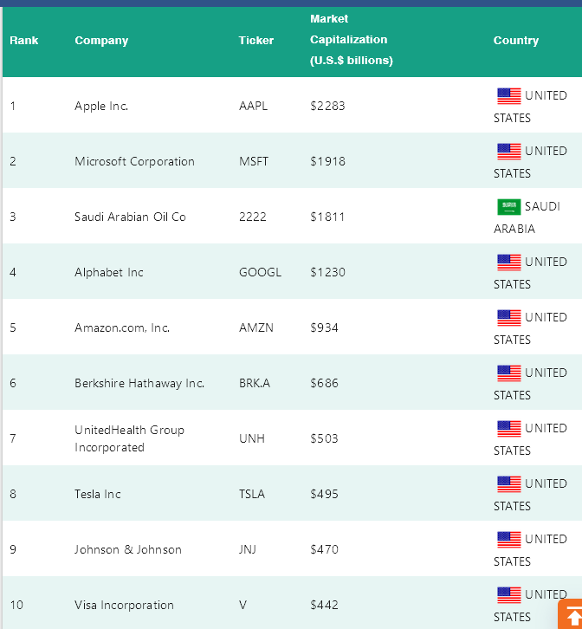
Task: Click the $1918 market cap value
Action: click(327, 161)
